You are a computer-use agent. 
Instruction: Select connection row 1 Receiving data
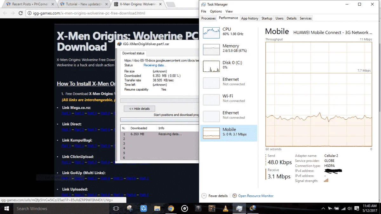(160, 134)
